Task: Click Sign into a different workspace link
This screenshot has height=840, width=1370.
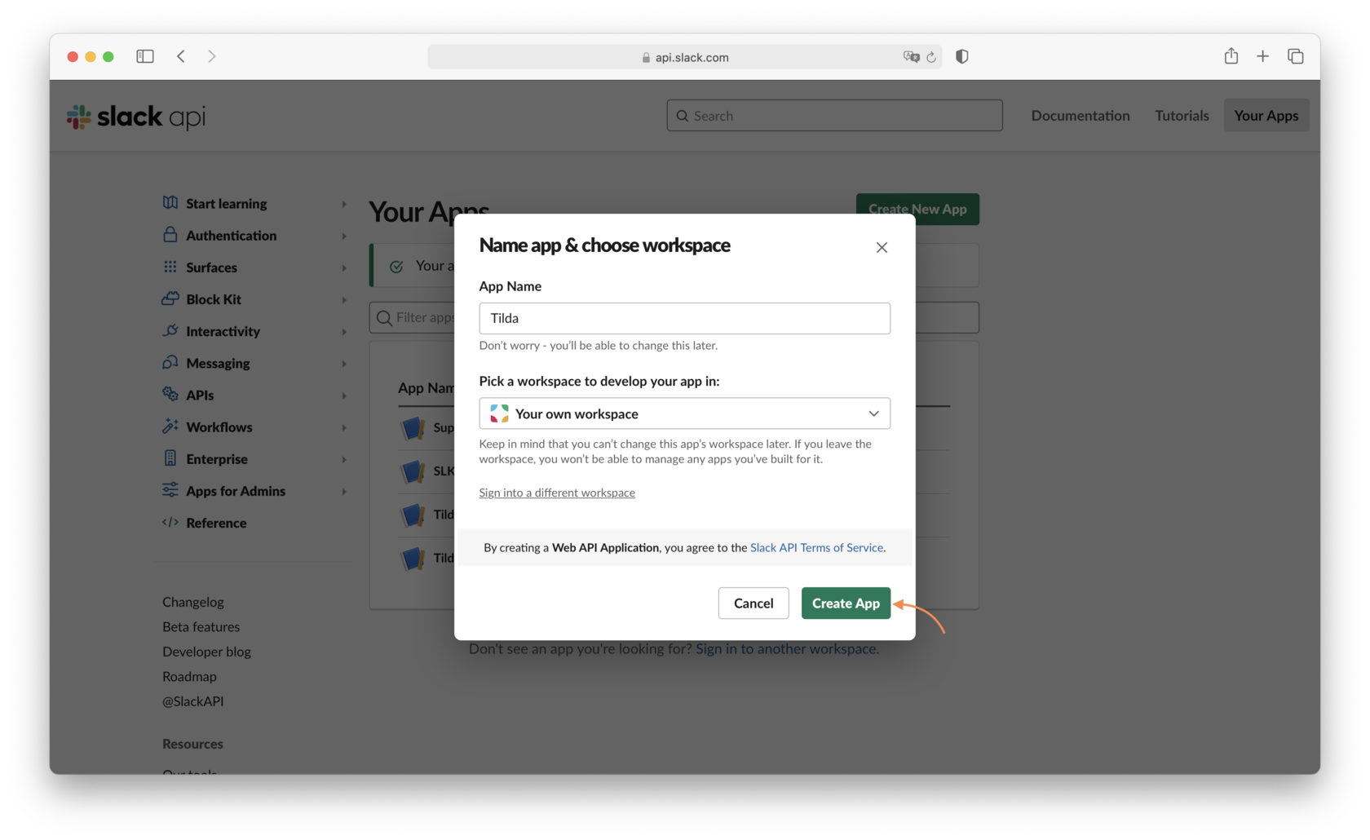Action: click(x=557, y=493)
